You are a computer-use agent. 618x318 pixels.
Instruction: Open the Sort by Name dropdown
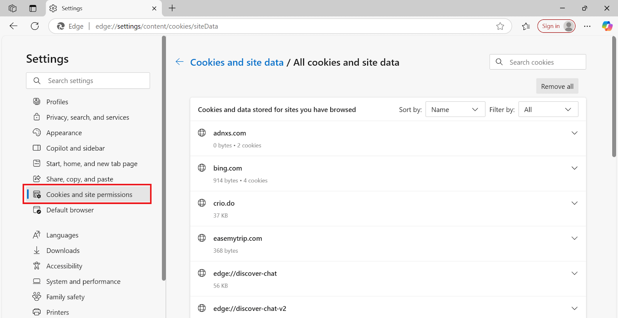tap(455, 109)
